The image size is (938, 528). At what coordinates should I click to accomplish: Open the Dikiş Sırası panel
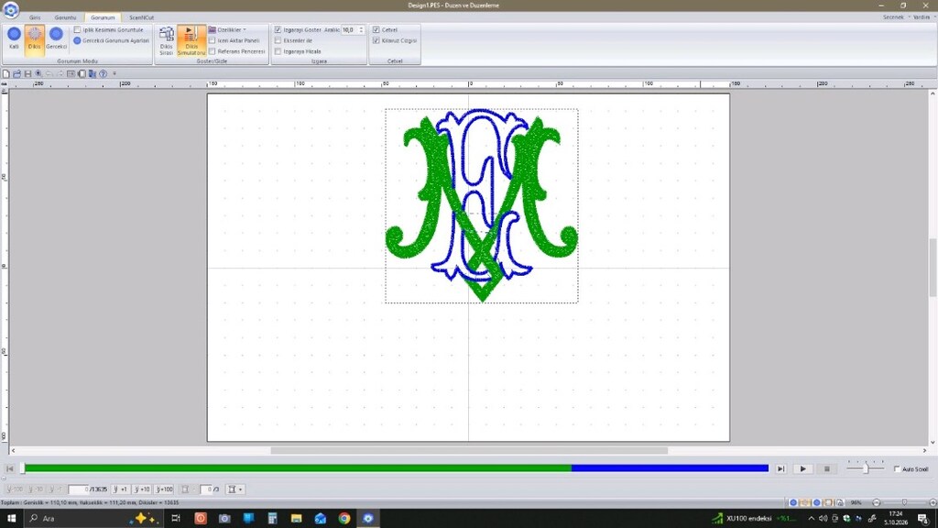pos(167,40)
